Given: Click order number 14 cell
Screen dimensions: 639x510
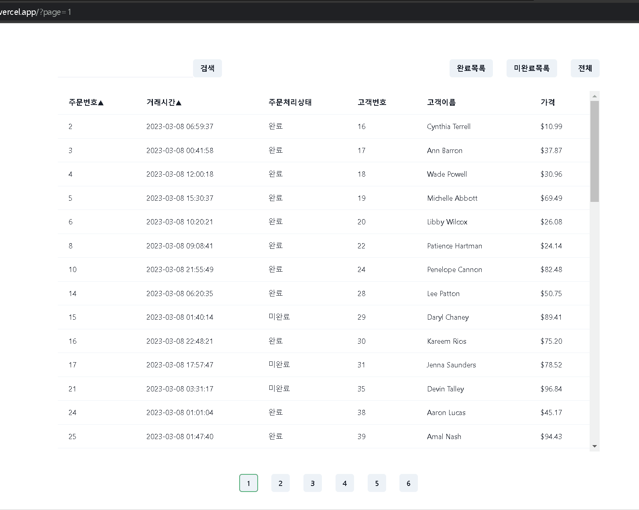Looking at the screenshot, I should [72, 294].
